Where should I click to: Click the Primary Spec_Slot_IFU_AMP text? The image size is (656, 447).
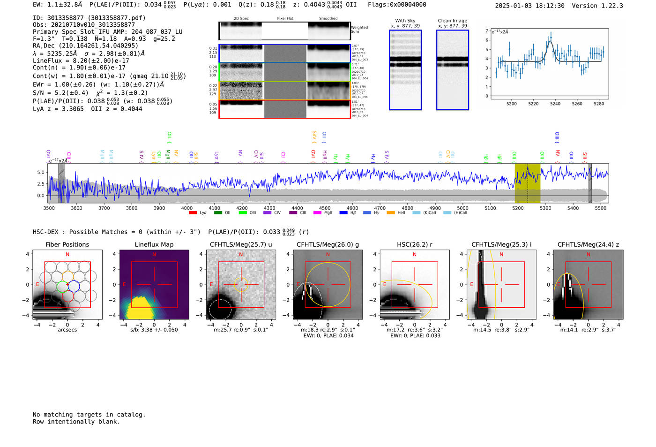108,32
